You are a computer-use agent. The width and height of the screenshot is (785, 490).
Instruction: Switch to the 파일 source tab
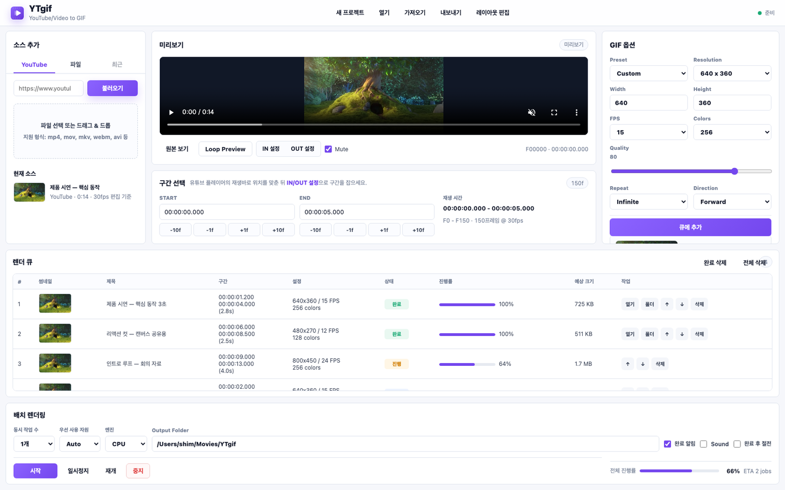(x=76, y=64)
